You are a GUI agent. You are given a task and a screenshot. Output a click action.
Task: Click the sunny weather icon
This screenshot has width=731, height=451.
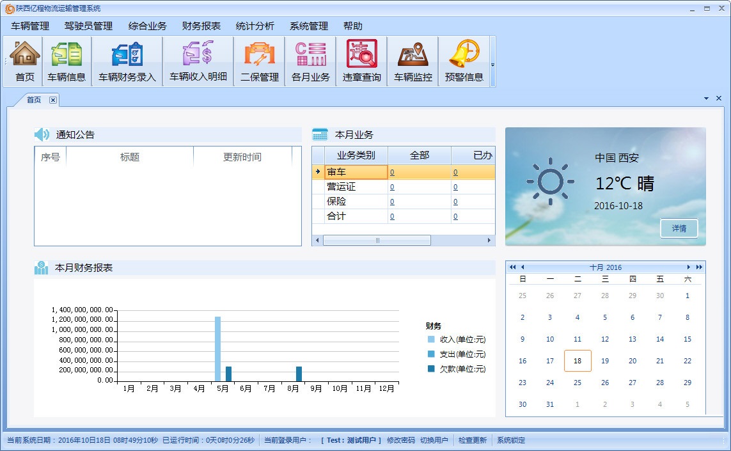[x=550, y=182]
